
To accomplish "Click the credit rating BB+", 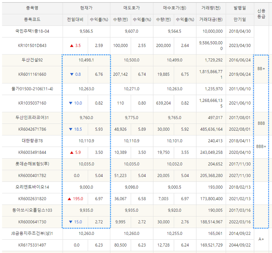I will tap(261, 69).
